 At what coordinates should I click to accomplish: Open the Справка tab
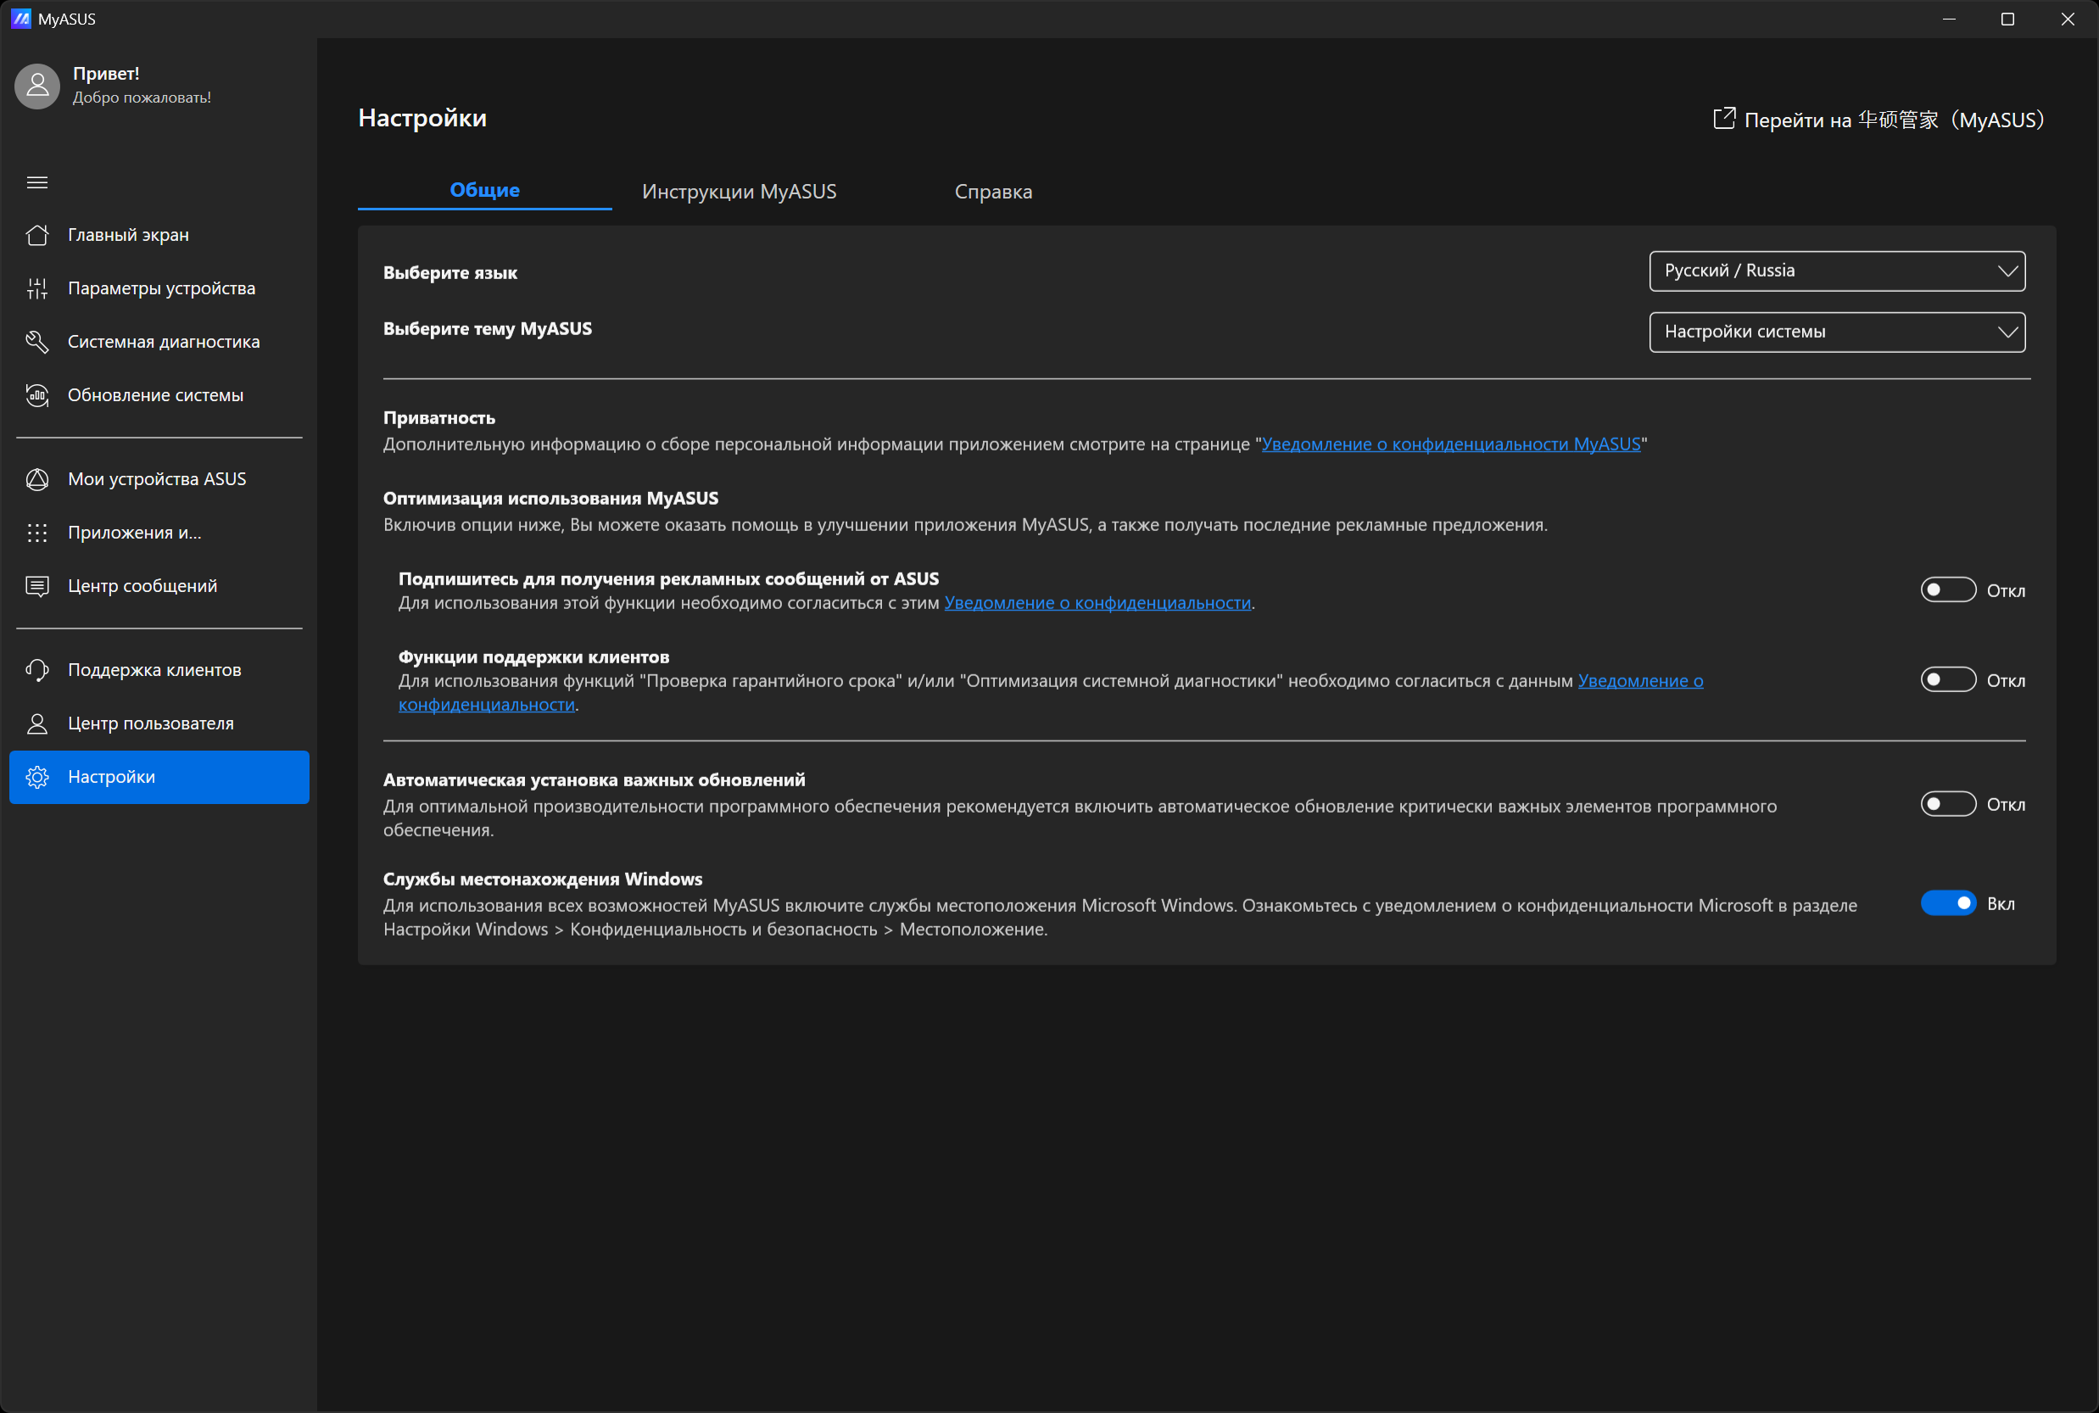[x=993, y=191]
